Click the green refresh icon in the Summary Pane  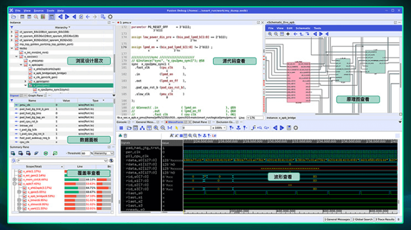coord(45,153)
